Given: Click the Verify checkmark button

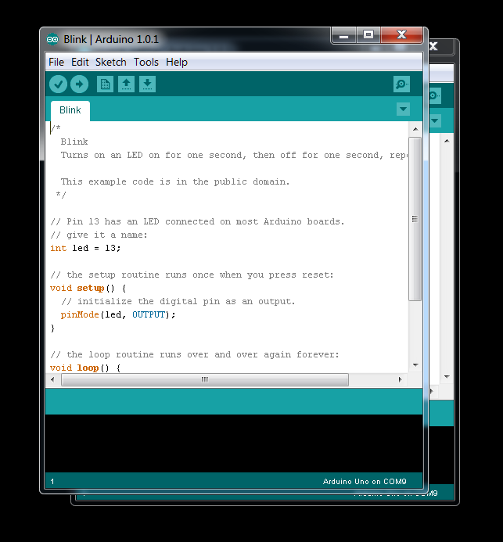Looking at the screenshot, I should pyautogui.click(x=58, y=84).
